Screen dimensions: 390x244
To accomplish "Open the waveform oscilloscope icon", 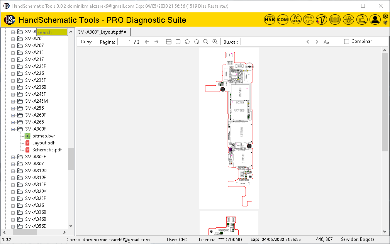I will [348, 19].
